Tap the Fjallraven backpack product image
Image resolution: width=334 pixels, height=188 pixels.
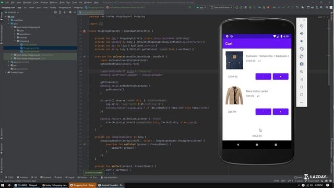(x=234, y=61)
